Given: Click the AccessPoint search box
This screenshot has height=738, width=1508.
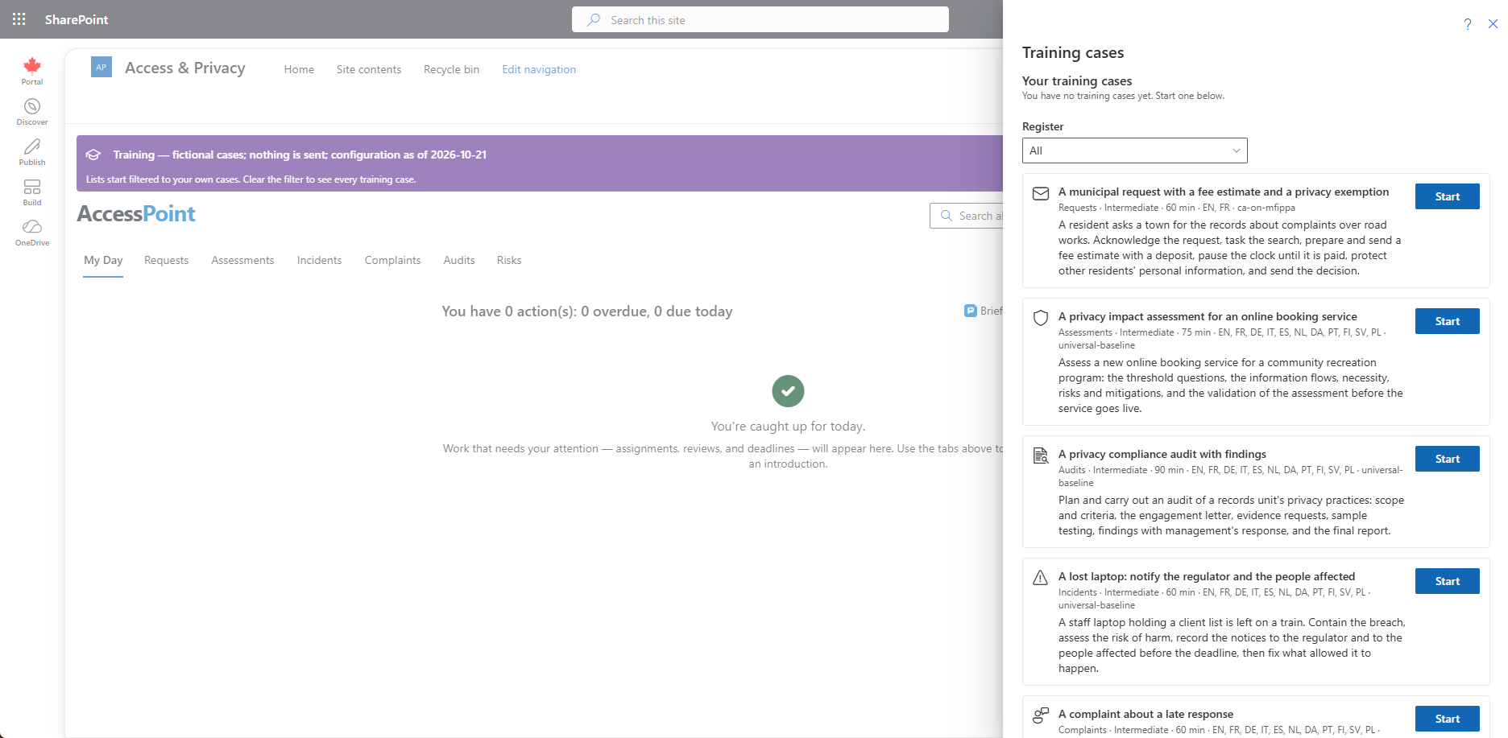Looking at the screenshot, I should click(x=967, y=216).
